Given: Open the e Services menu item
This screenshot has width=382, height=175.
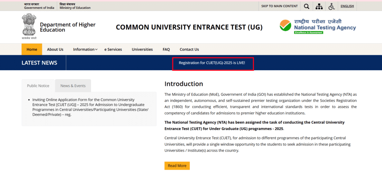Looking at the screenshot, I should [113, 49].
